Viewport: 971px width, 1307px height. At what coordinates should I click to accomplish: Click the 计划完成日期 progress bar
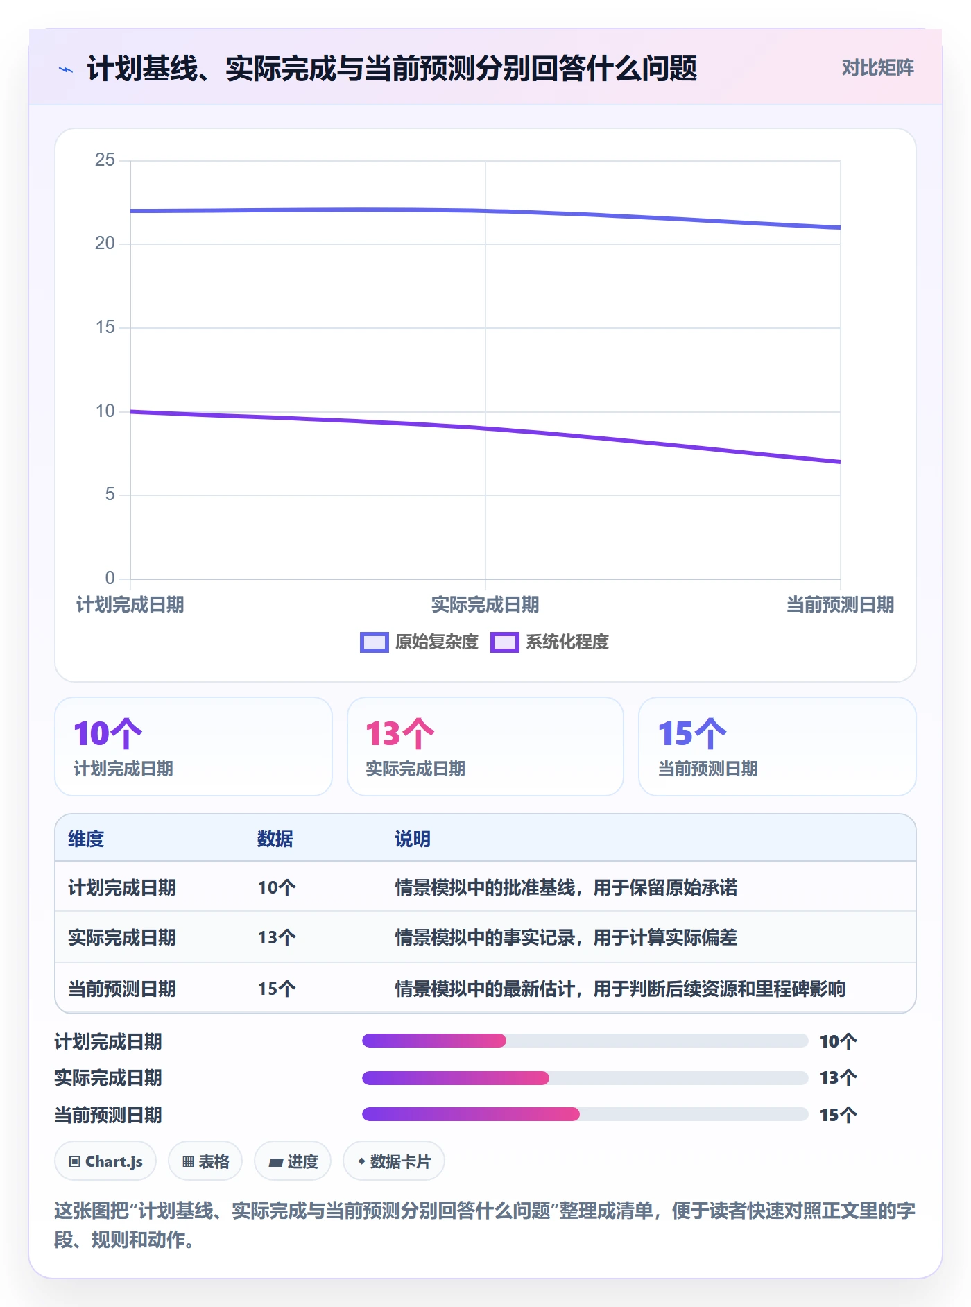coord(585,1041)
